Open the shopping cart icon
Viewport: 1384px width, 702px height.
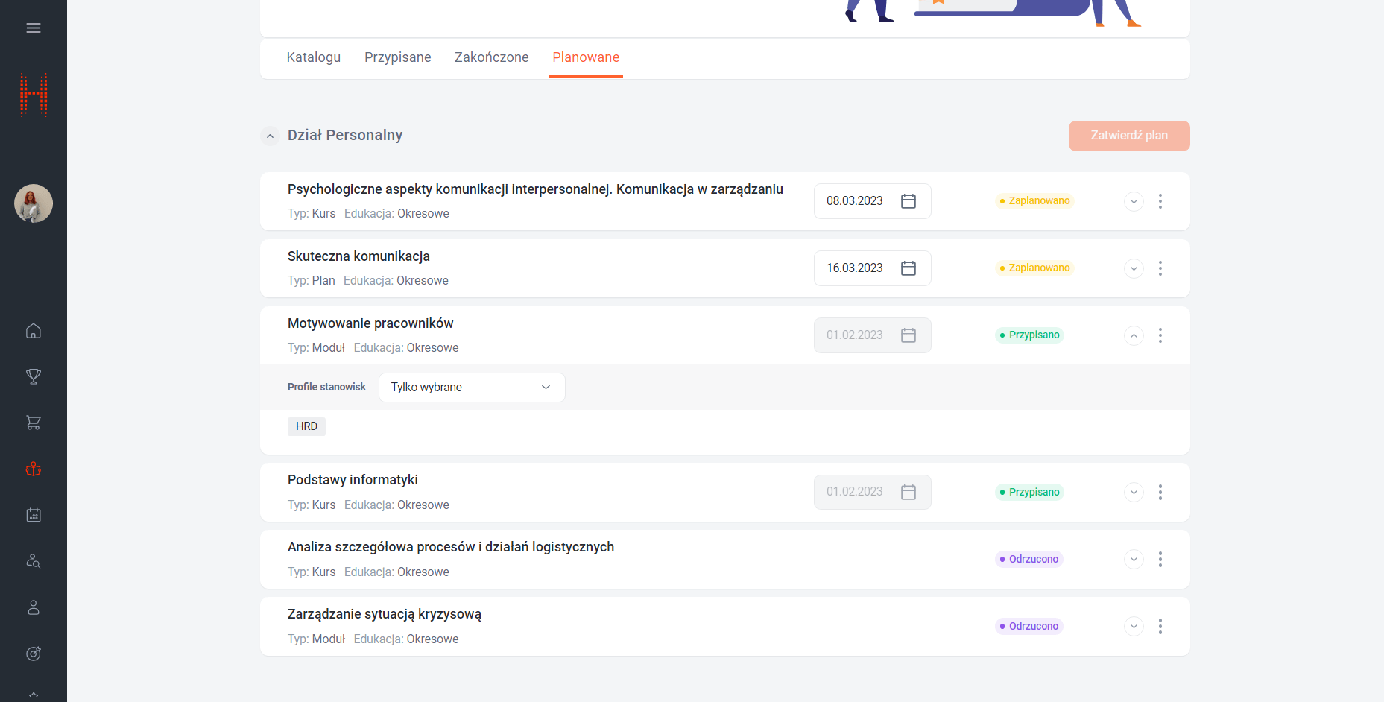(x=34, y=423)
